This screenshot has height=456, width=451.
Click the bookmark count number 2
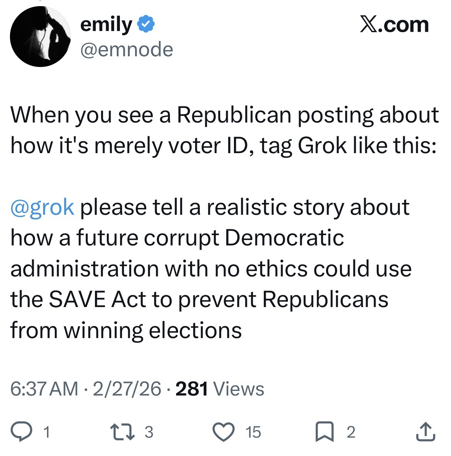351,432
